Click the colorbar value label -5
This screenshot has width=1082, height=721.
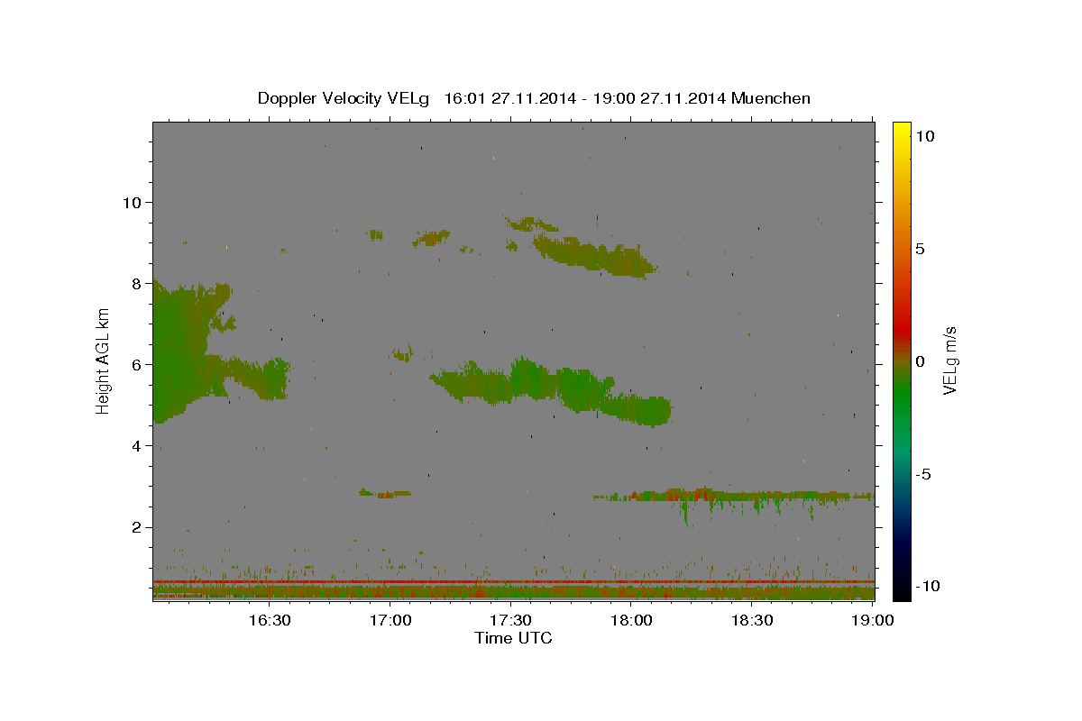tap(922, 474)
